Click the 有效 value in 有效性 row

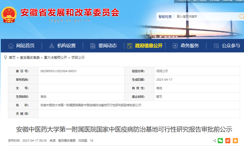159,88
